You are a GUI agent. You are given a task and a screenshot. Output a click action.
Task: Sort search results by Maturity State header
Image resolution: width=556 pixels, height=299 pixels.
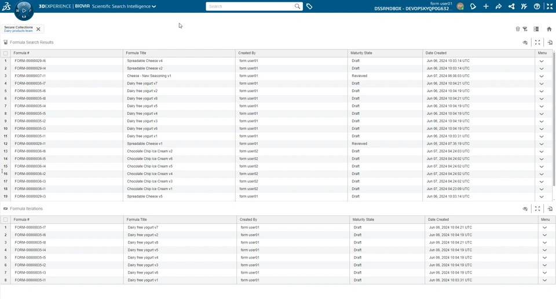[x=385, y=53]
